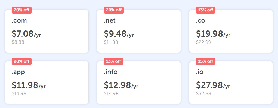Click the 20% off badge on .net
This screenshot has width=278, height=108.
point(114,10)
